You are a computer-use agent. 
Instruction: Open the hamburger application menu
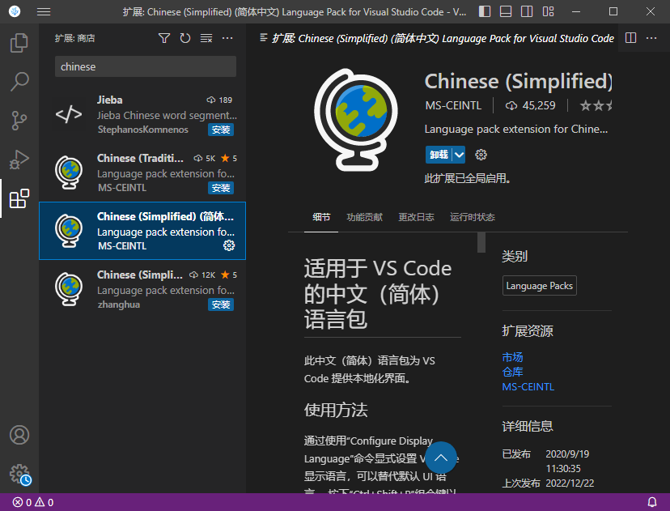pos(43,11)
